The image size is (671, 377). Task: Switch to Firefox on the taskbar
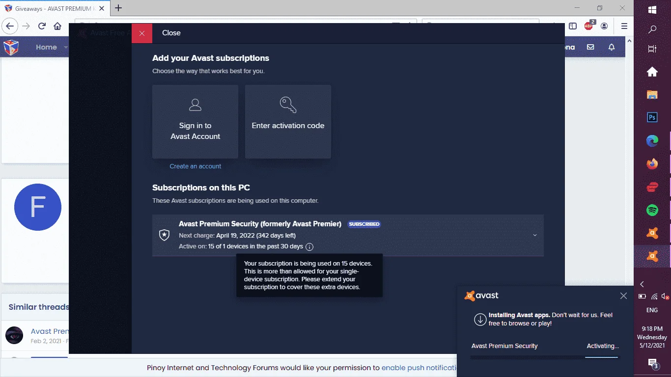(x=652, y=164)
